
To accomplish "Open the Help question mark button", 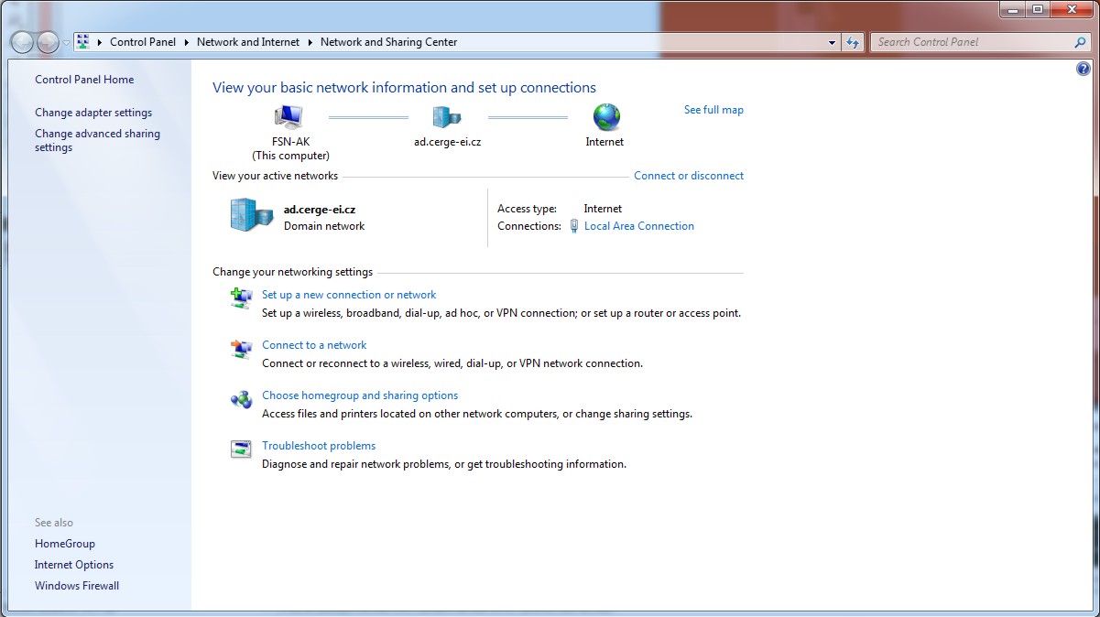I will (1084, 70).
